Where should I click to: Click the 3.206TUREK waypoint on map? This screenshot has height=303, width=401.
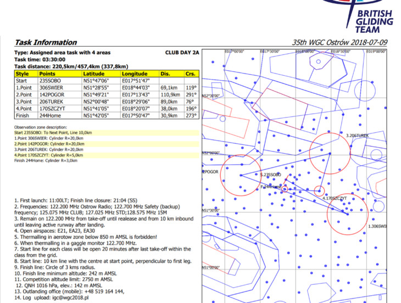357,136
